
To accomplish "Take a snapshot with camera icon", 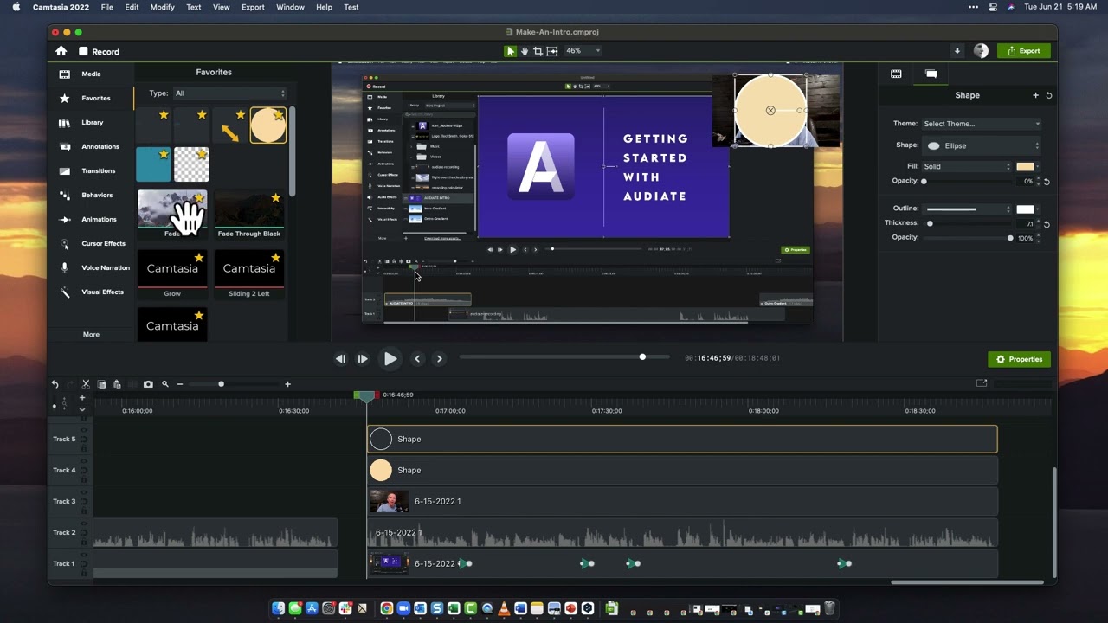I will pyautogui.click(x=148, y=384).
